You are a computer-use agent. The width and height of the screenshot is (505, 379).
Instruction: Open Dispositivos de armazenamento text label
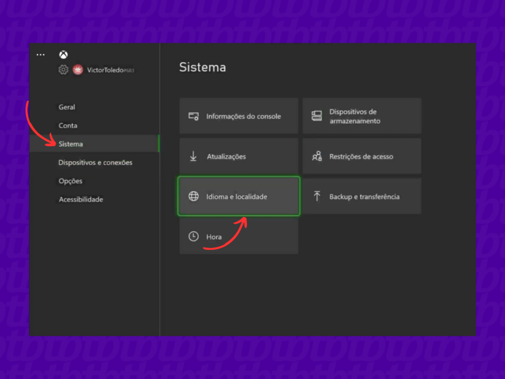(x=354, y=116)
